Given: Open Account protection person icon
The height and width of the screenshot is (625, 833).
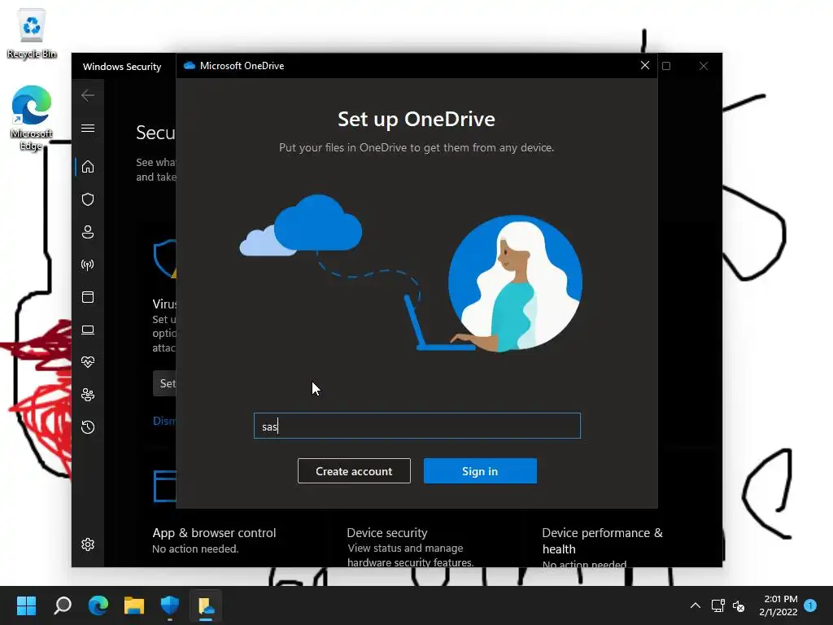Looking at the screenshot, I should pyautogui.click(x=88, y=232).
